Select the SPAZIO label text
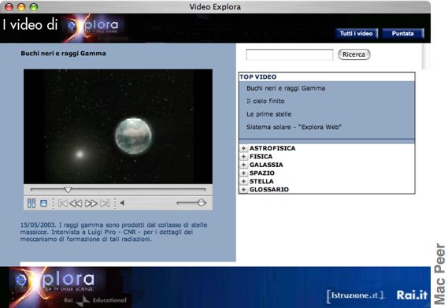The width and height of the screenshot is (448, 308). tap(261, 173)
